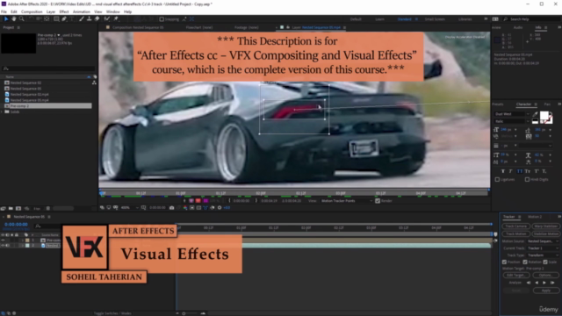Select the Zoom magnifier tool
This screenshot has height=316, width=562.
[x=21, y=19]
